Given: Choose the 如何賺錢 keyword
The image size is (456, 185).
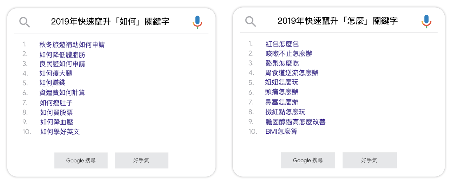Looking at the screenshot, I should [52, 83].
